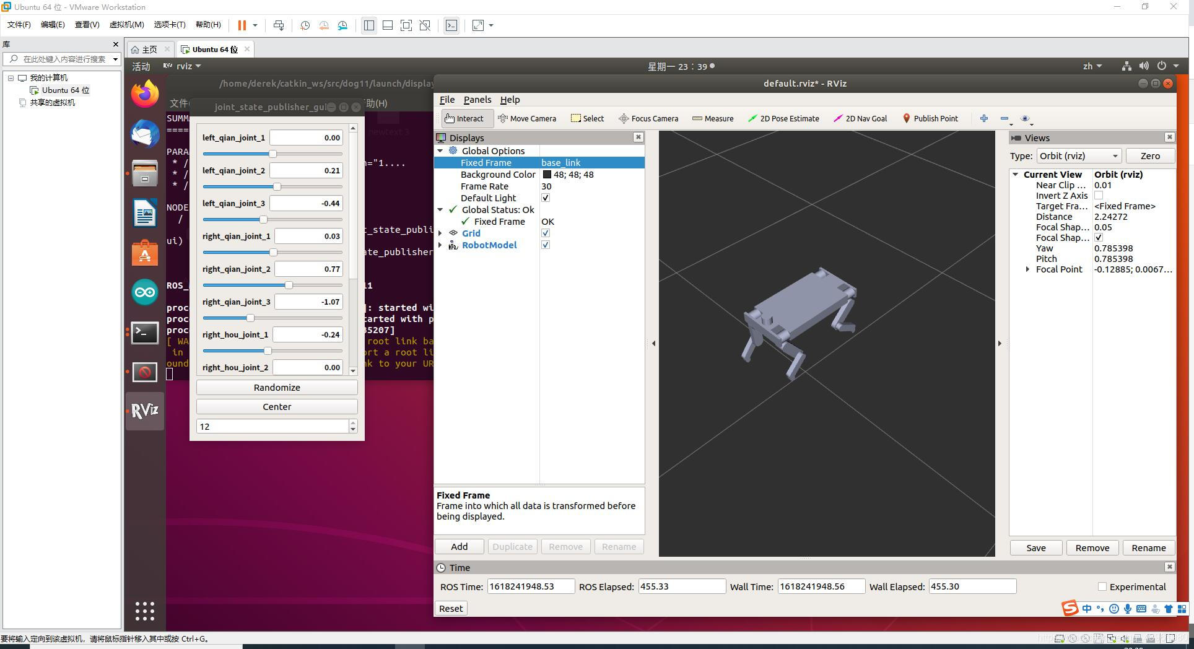The image size is (1194, 649).
Task: Click the Save view button
Action: coord(1036,548)
